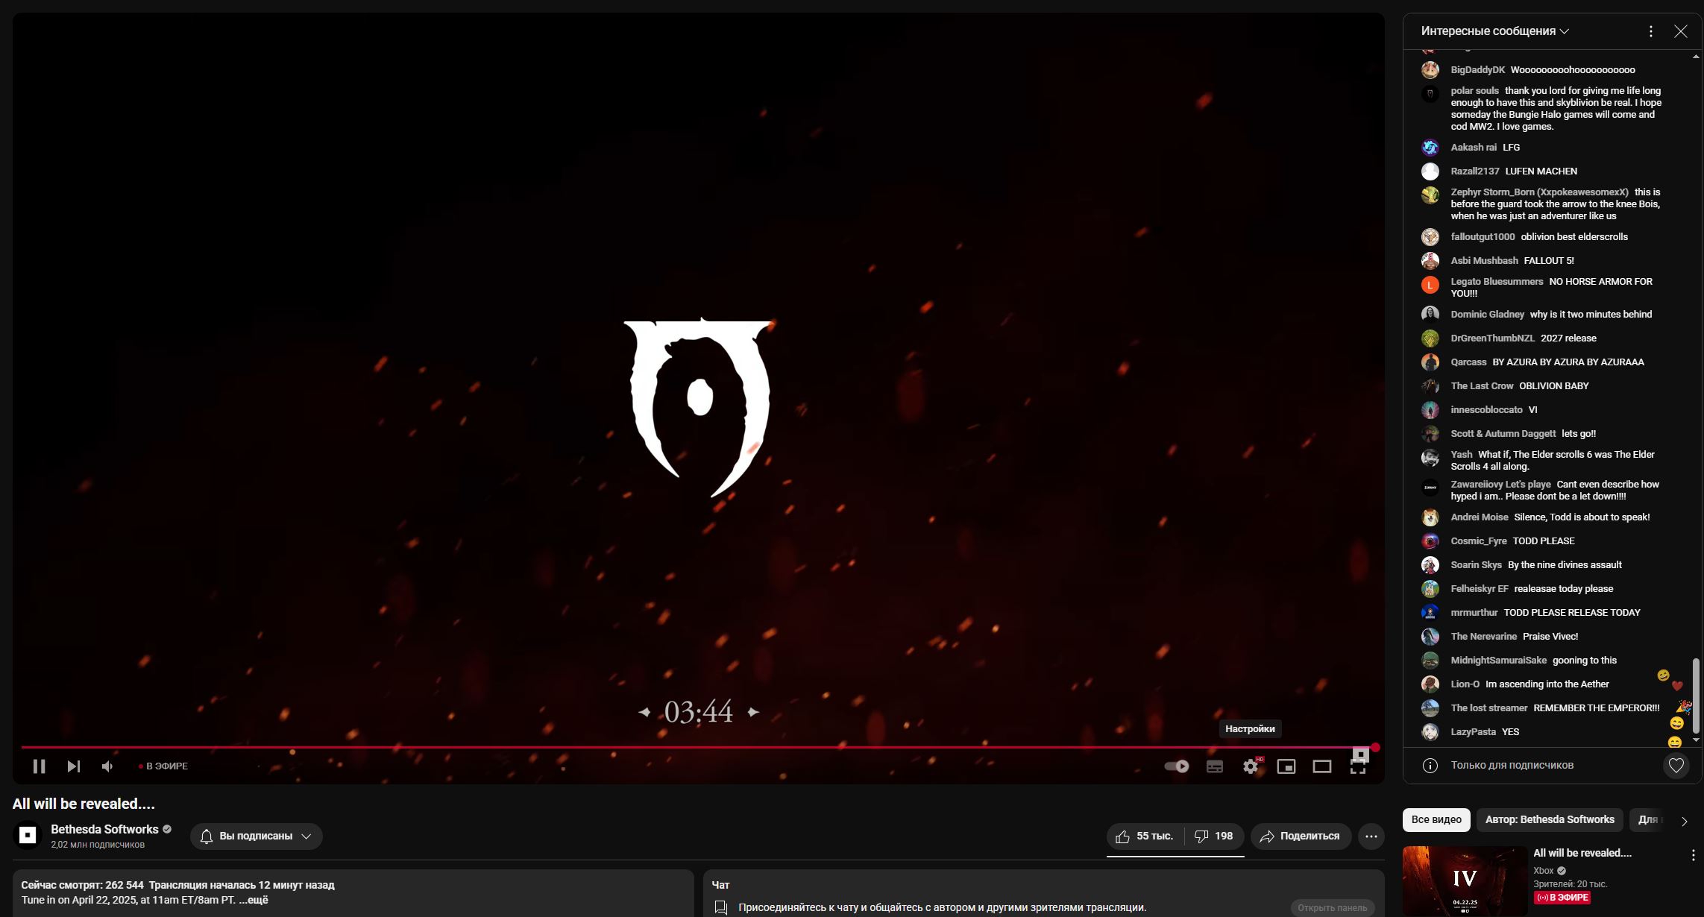The height and width of the screenshot is (917, 1704).
Task: Click innescobloccato chat avatar
Action: [x=1430, y=410]
